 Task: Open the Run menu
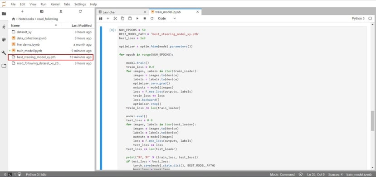click(44, 4)
